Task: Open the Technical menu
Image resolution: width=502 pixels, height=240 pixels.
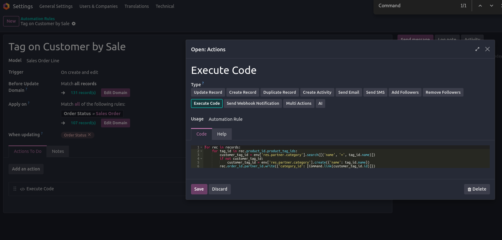Action: [164, 6]
